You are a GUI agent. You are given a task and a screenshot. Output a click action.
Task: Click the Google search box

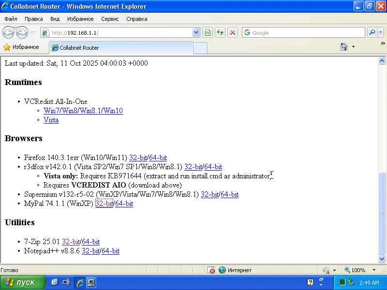coord(303,32)
